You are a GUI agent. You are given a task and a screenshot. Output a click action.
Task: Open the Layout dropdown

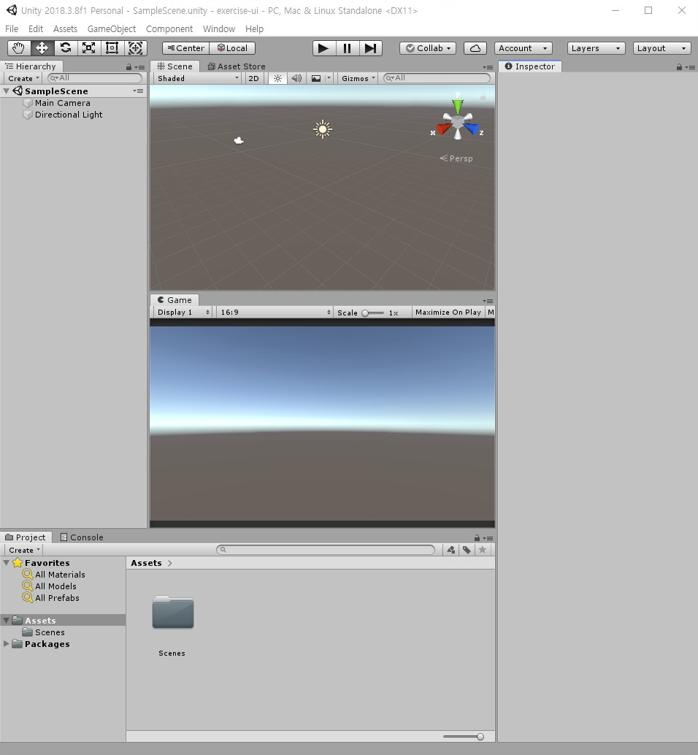pyautogui.click(x=662, y=48)
